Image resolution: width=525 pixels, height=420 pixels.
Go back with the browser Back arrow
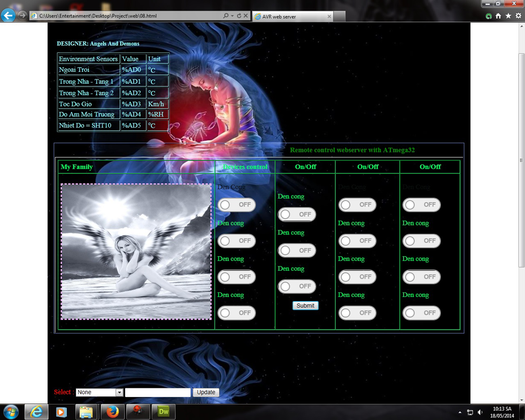click(8, 15)
